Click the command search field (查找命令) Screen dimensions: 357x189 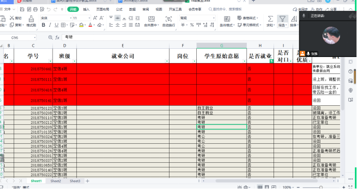tap(225, 9)
